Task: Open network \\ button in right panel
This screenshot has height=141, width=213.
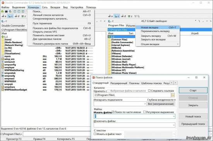Action: 137,16
